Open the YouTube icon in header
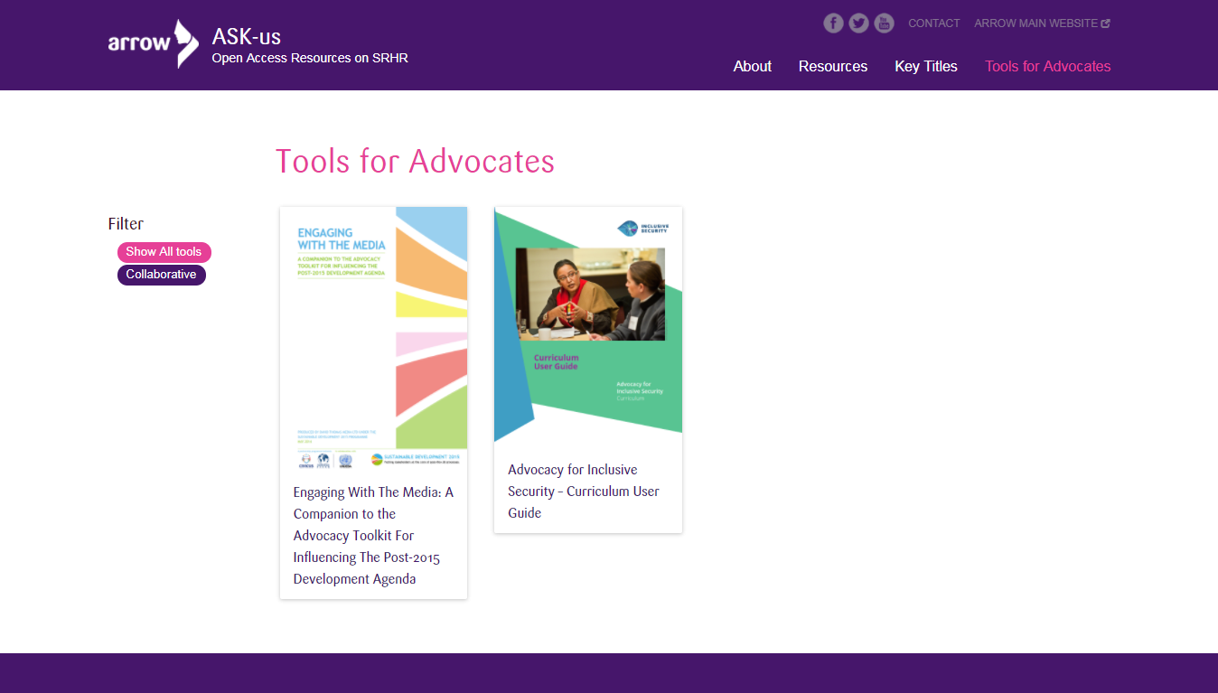Viewport: 1218px width, 693px height. pos(884,23)
